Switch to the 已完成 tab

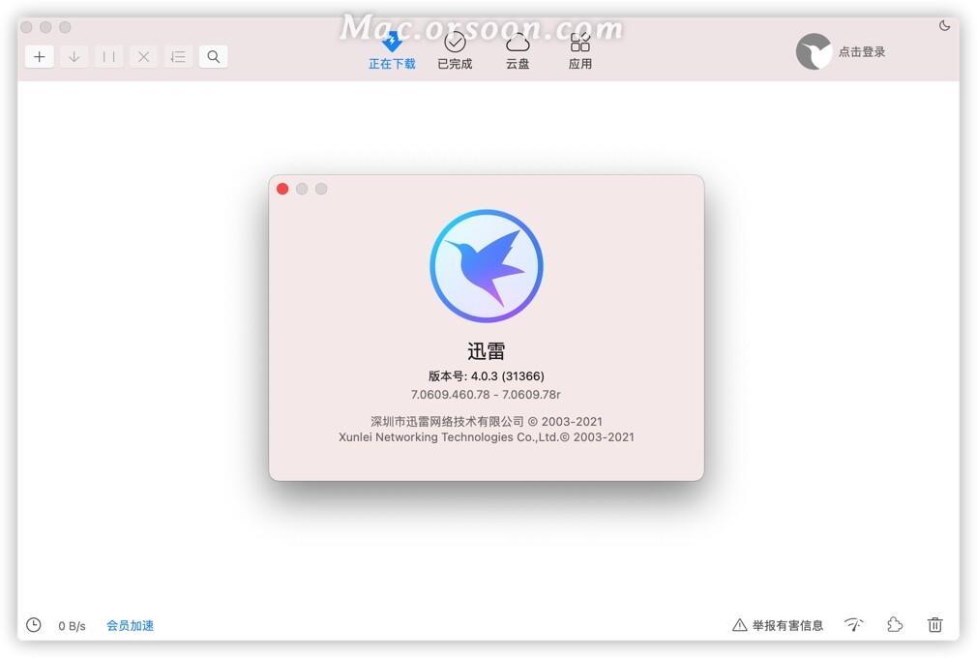455,51
